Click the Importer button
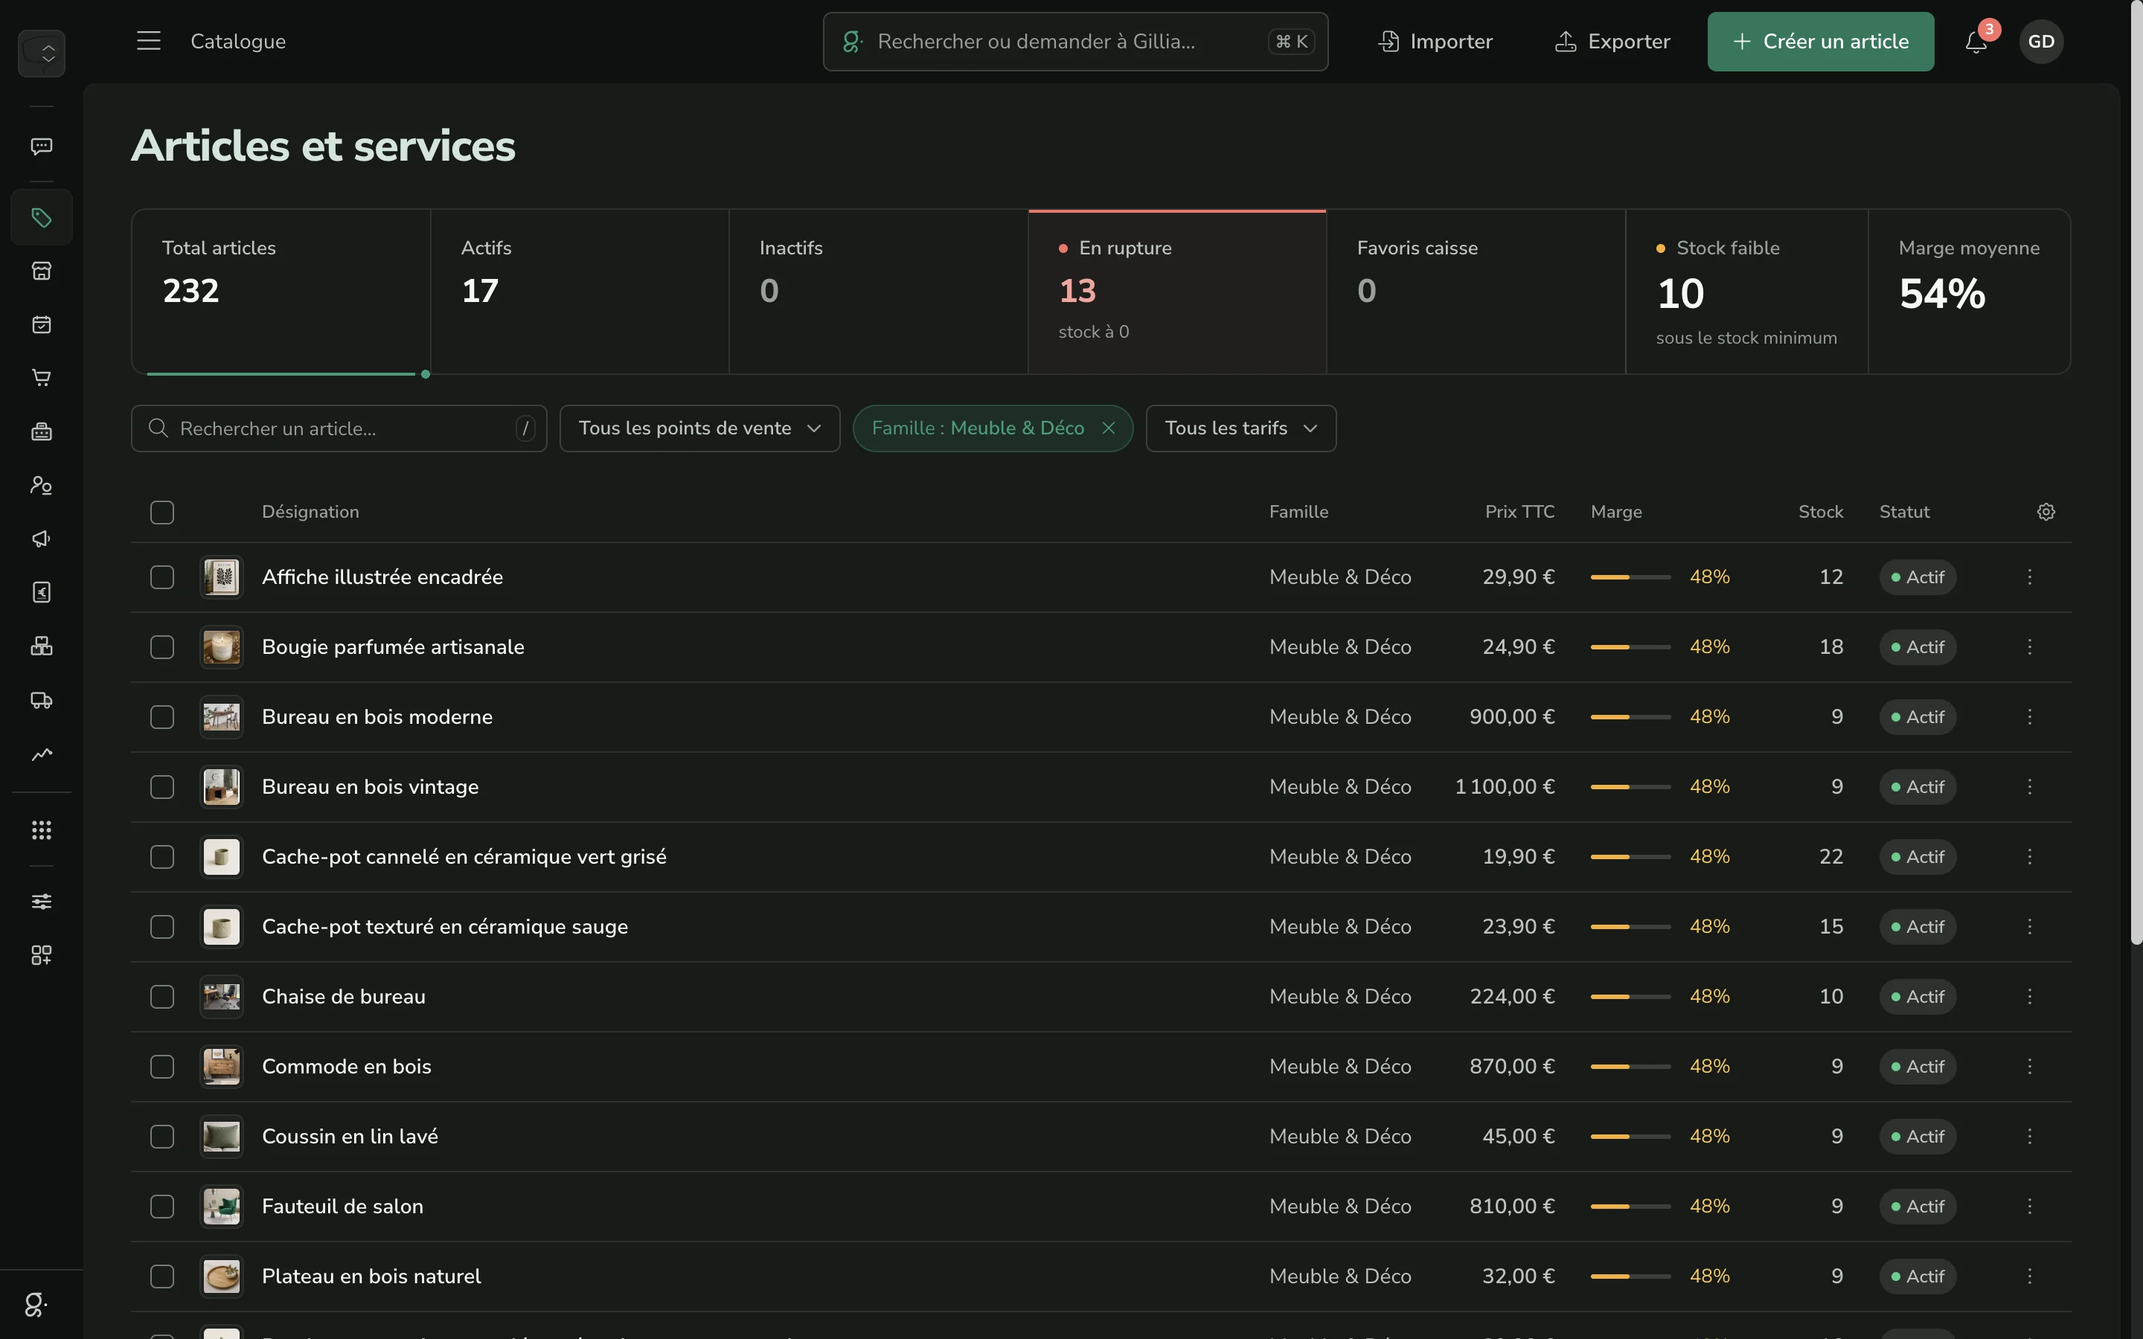The height and width of the screenshot is (1339, 2143). point(1435,42)
